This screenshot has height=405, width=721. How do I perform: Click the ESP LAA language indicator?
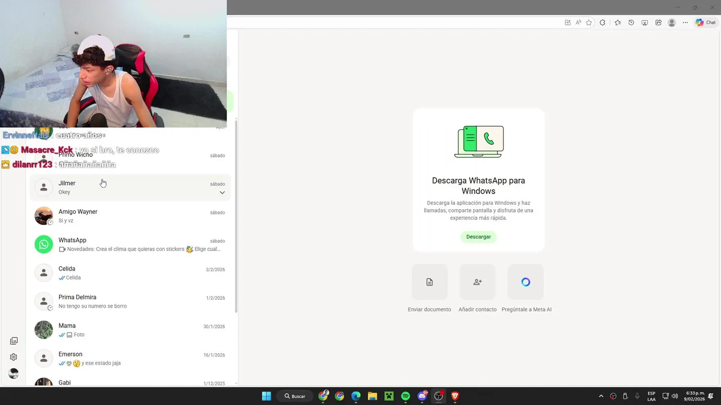tap(651, 396)
